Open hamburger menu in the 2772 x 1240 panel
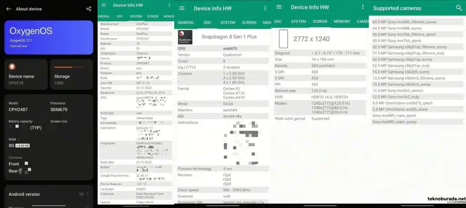 pos(279,7)
